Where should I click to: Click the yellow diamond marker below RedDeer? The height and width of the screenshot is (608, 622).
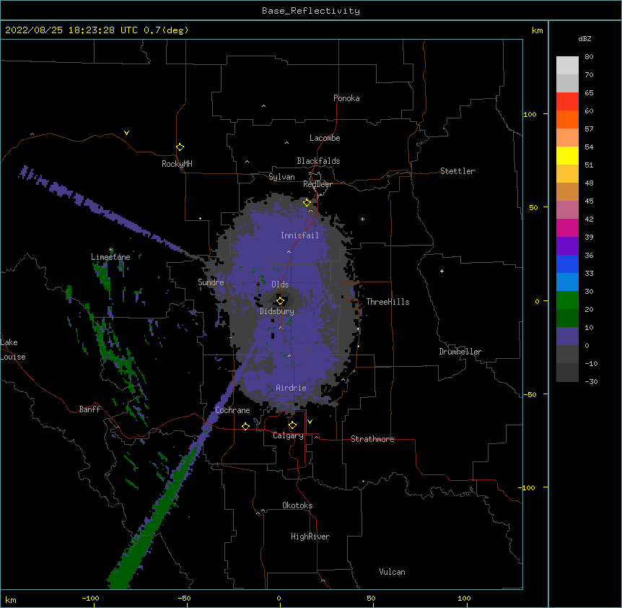tap(307, 203)
